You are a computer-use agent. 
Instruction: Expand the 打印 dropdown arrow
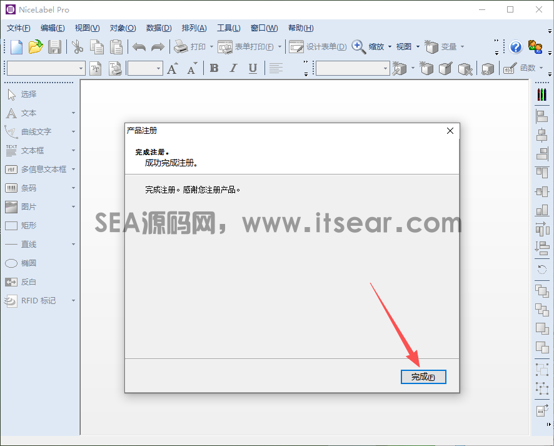pos(211,47)
